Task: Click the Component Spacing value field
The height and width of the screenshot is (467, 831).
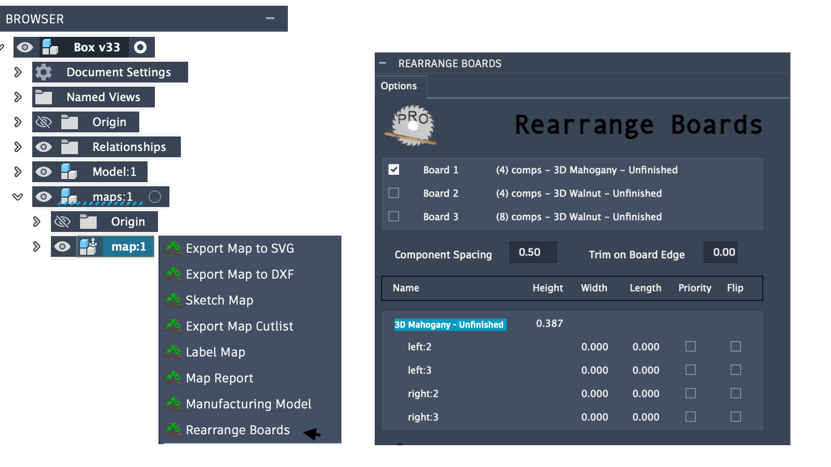Action: point(532,252)
